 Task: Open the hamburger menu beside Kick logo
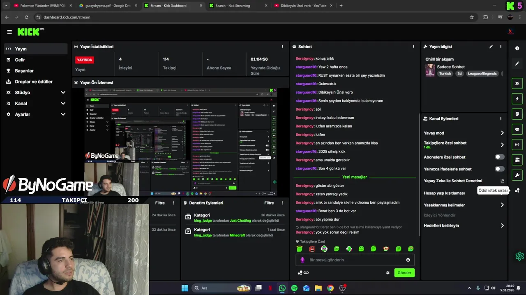[9, 32]
